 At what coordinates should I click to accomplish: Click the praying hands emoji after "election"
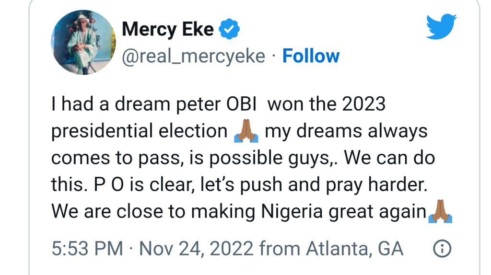click(x=246, y=131)
